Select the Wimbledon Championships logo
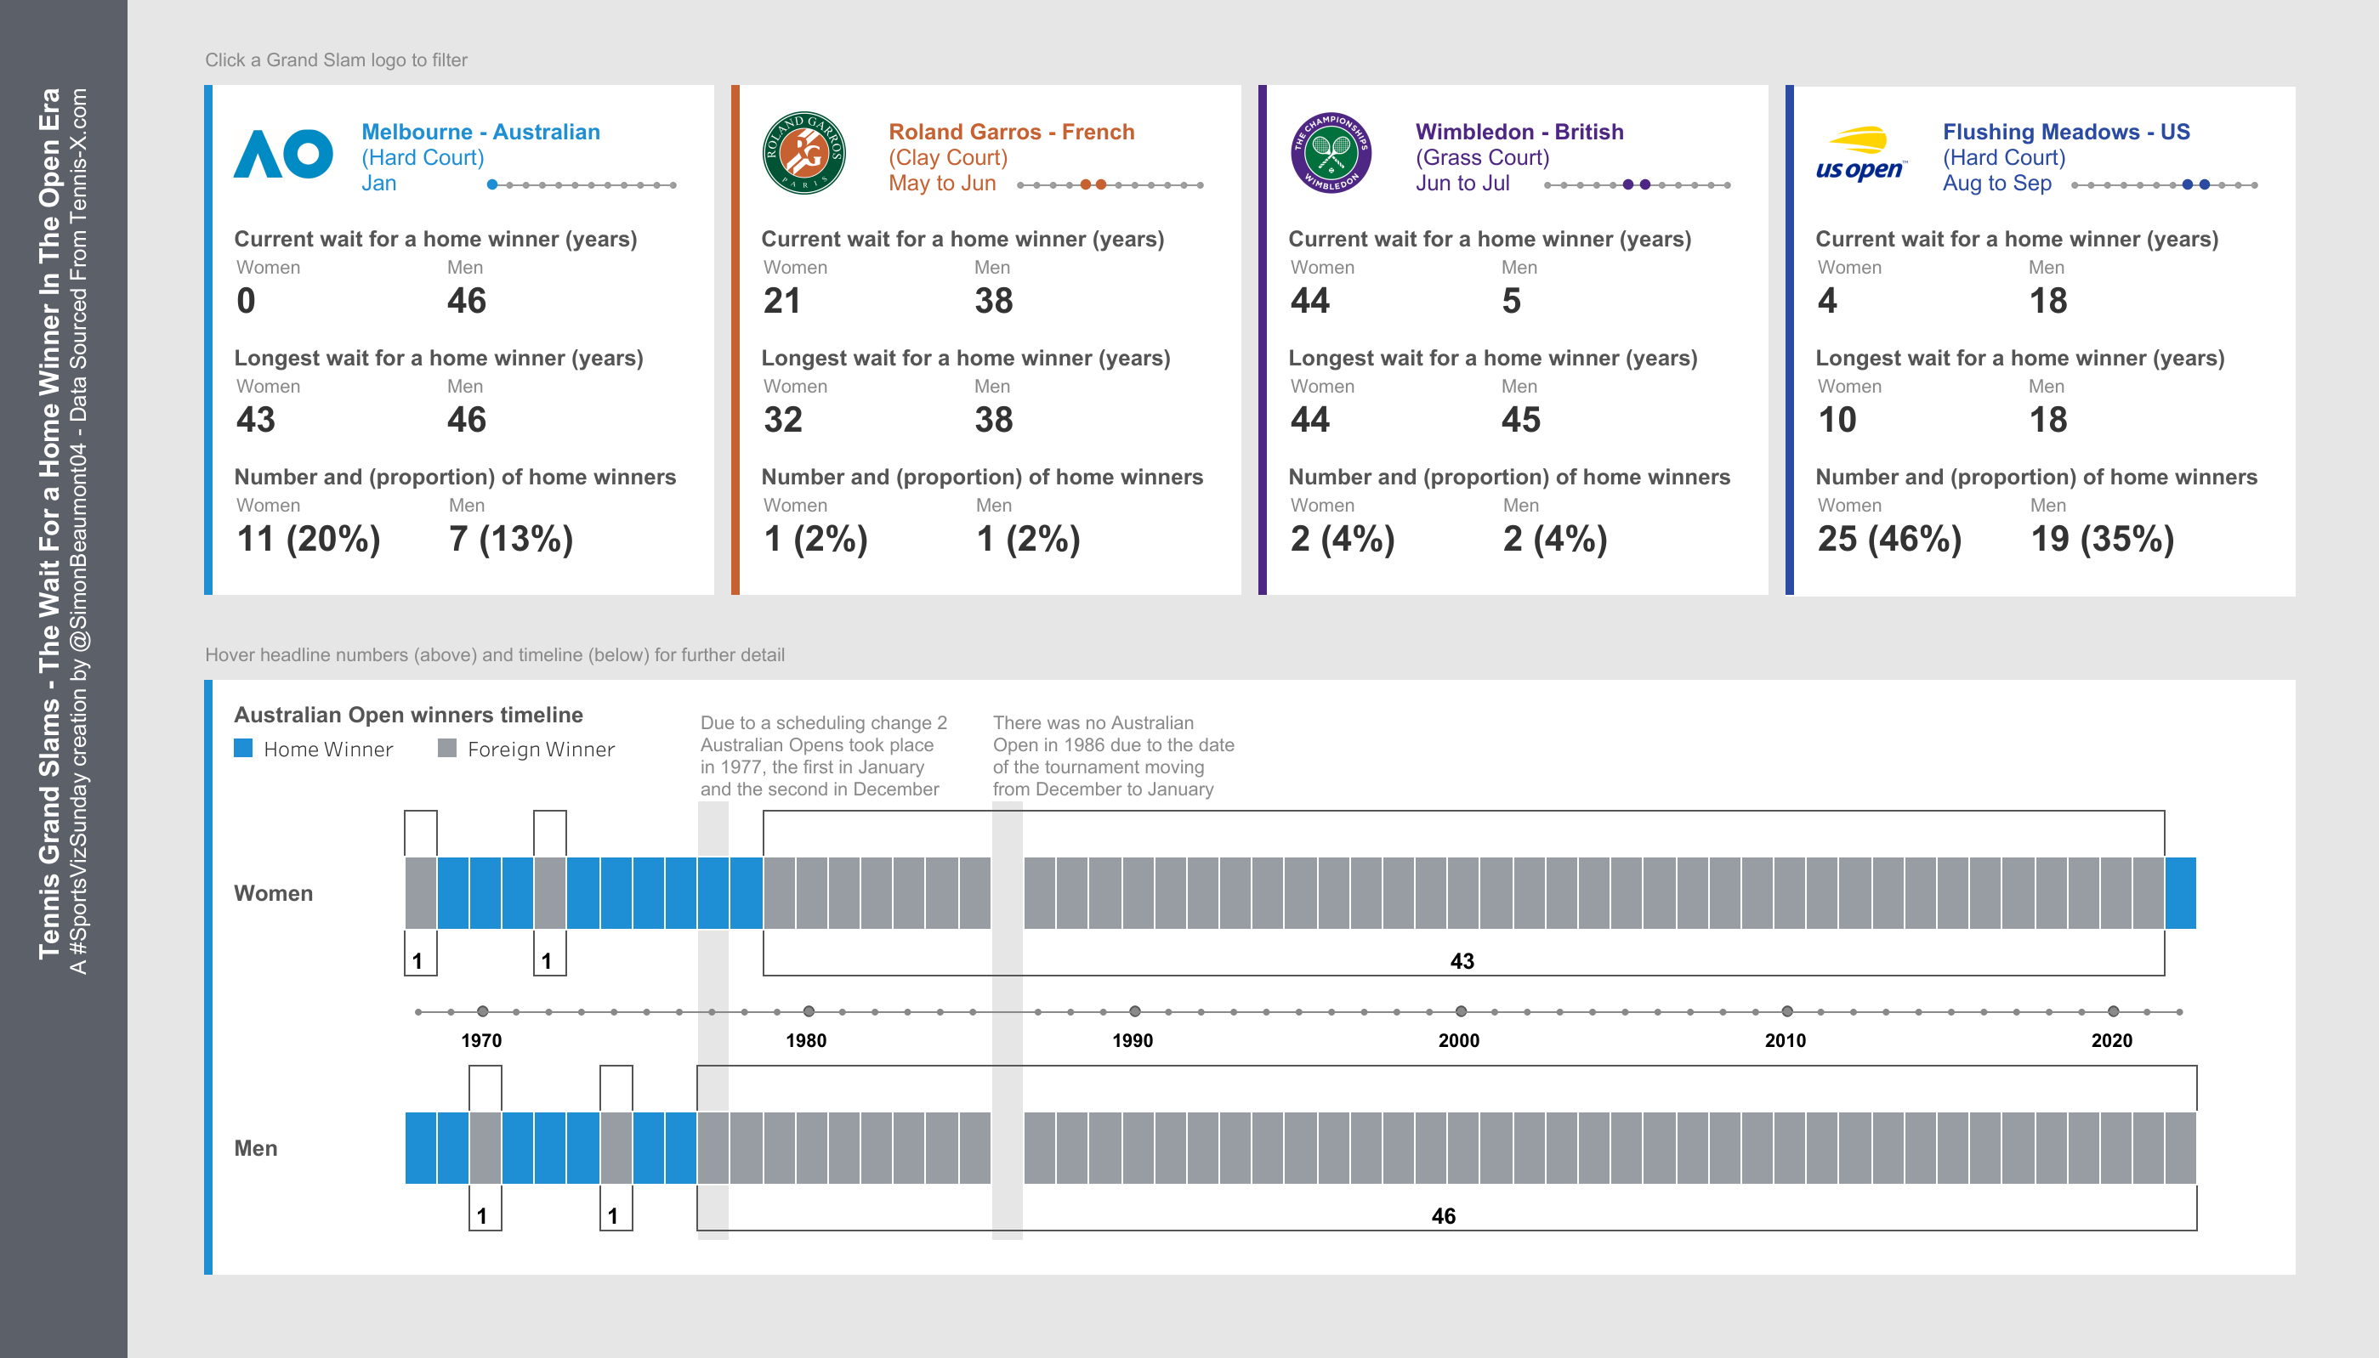 click(x=1331, y=154)
